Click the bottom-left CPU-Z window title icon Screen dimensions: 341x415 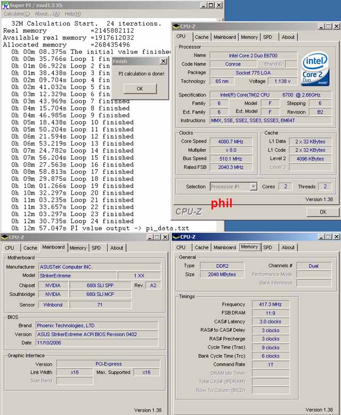pos(5,237)
